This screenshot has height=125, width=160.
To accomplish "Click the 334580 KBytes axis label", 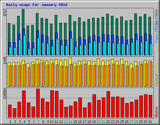I will 5,94.
